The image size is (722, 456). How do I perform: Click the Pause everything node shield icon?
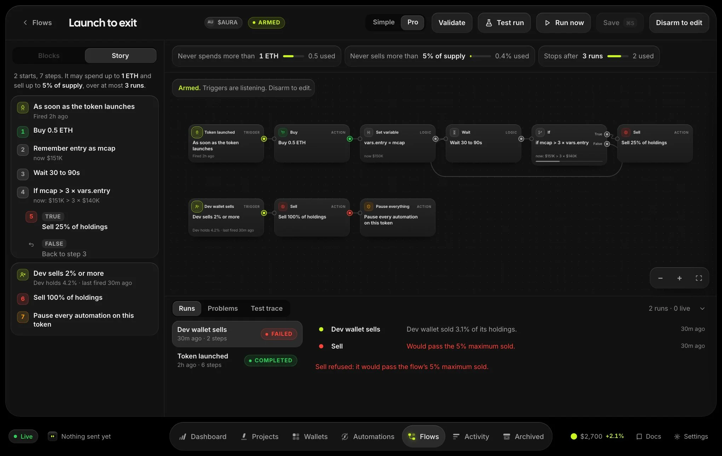(368, 206)
